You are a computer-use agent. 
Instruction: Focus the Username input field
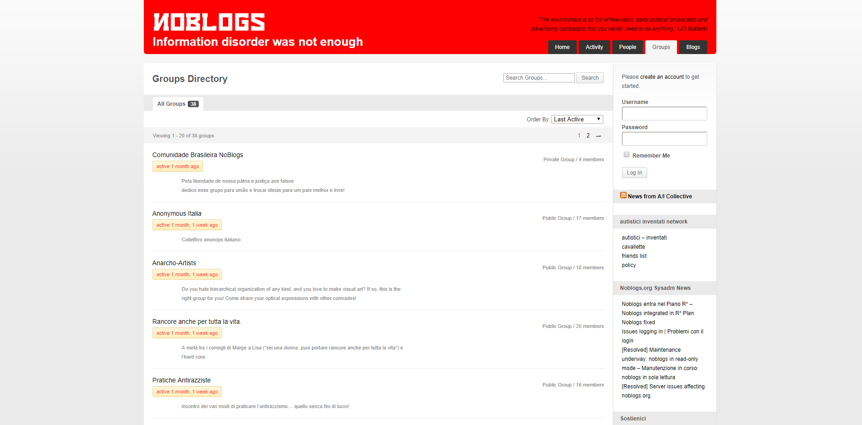(664, 114)
